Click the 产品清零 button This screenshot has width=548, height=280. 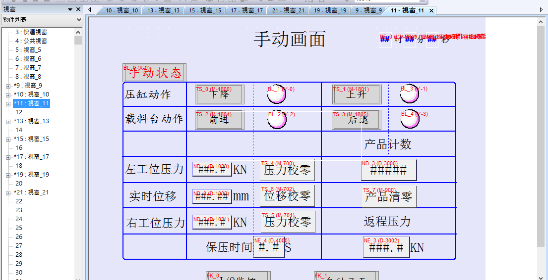[x=389, y=196]
